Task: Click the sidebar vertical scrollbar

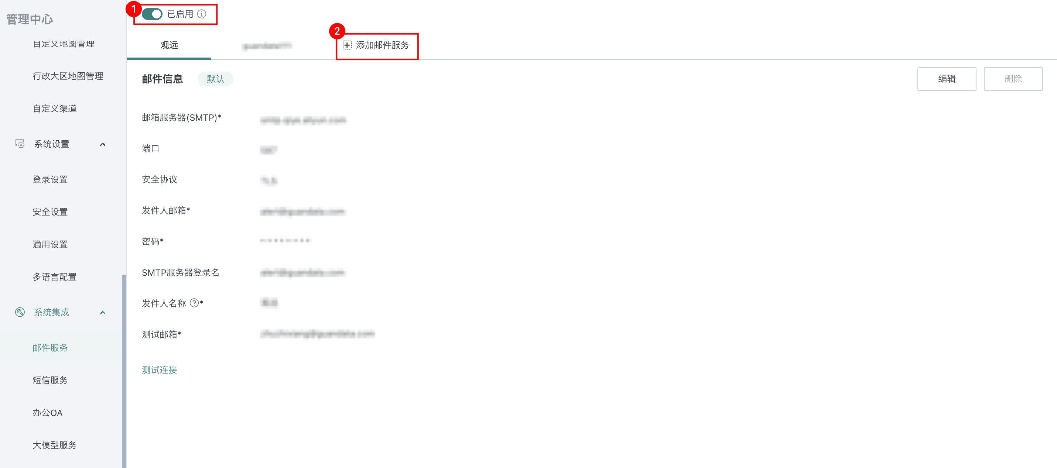Action: pyautogui.click(x=124, y=371)
